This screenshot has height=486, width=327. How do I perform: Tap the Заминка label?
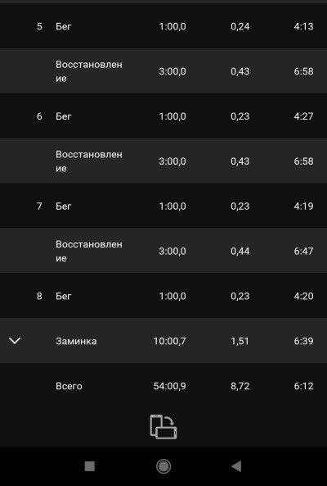pos(76,341)
